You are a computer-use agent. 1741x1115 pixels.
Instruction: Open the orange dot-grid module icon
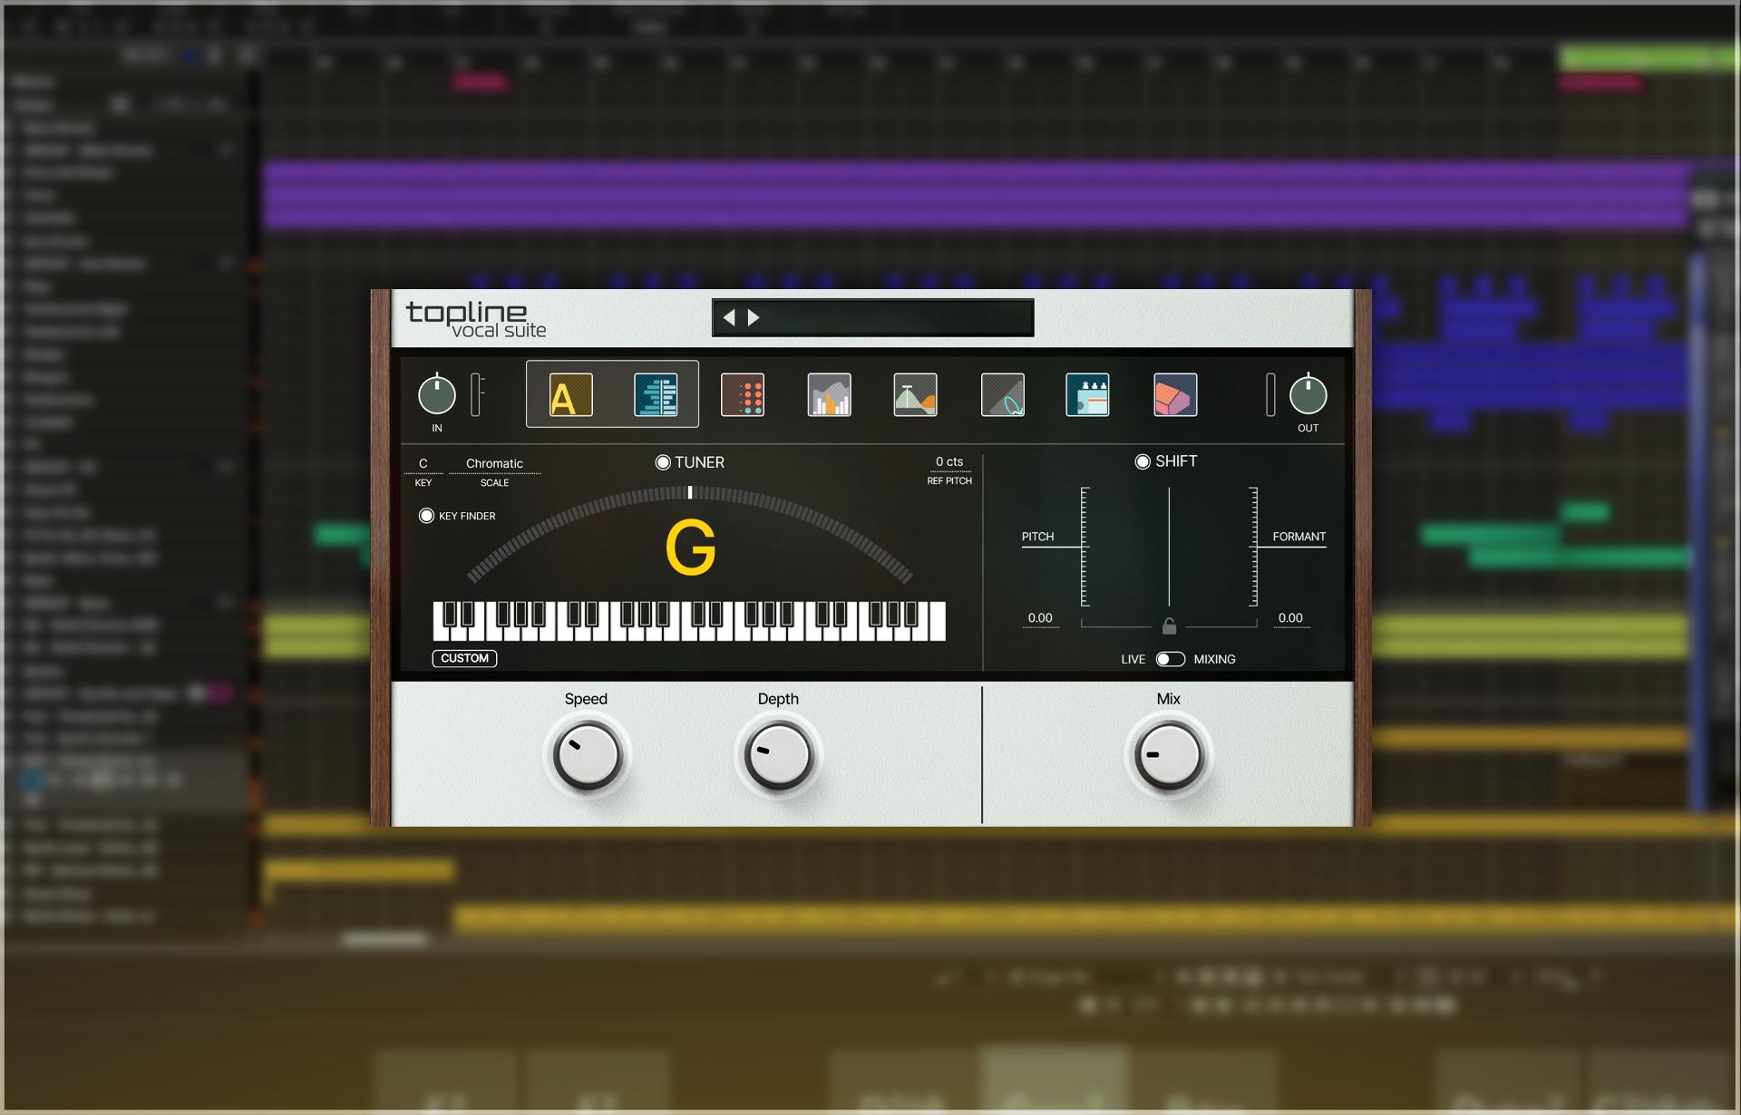(743, 395)
